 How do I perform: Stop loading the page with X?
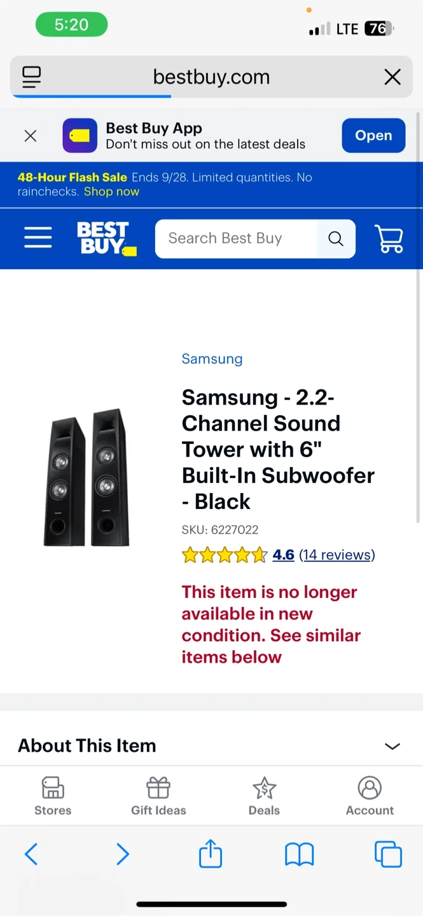(392, 78)
